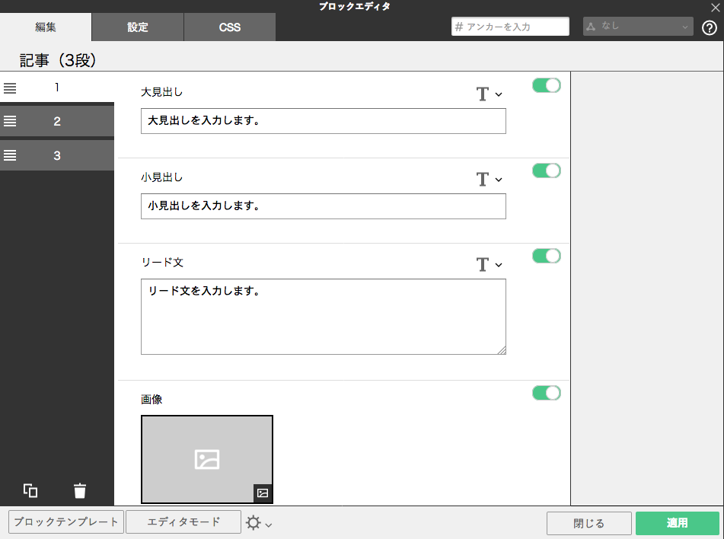Click the small image-select icon on the thumbnail corner
The width and height of the screenshot is (724, 539).
pyautogui.click(x=263, y=493)
